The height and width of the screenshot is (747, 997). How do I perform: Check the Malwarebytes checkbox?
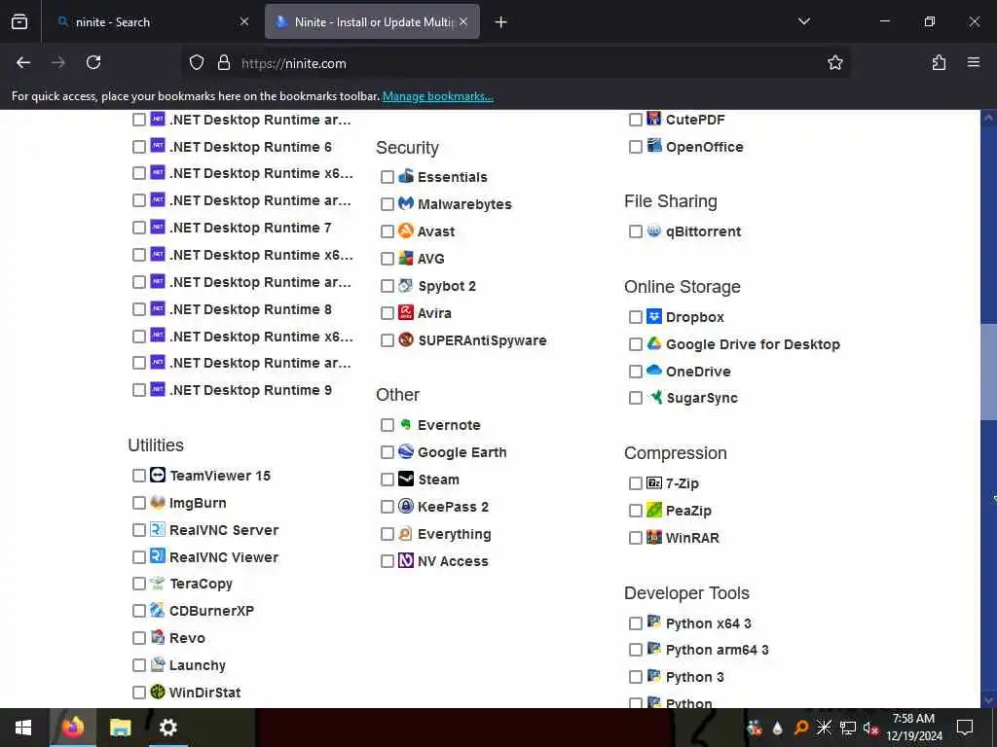(x=388, y=204)
